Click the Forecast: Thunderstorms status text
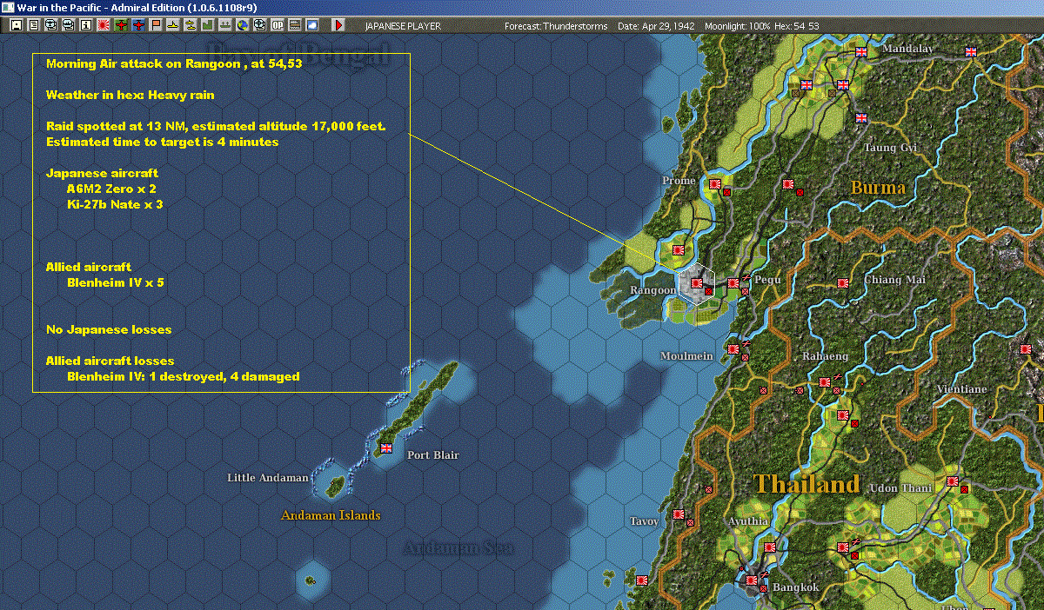The width and height of the screenshot is (1044, 610). point(556,26)
